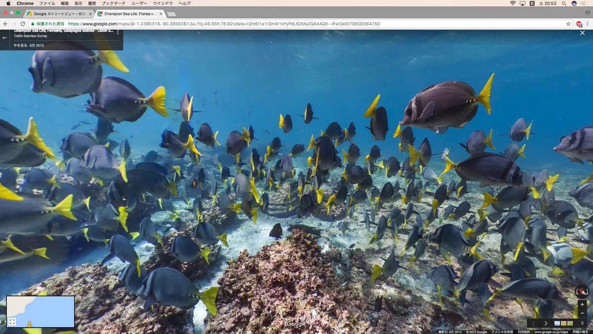The image size is (593, 334).
Task: Click the Street View back arrow
Action: 4,38
